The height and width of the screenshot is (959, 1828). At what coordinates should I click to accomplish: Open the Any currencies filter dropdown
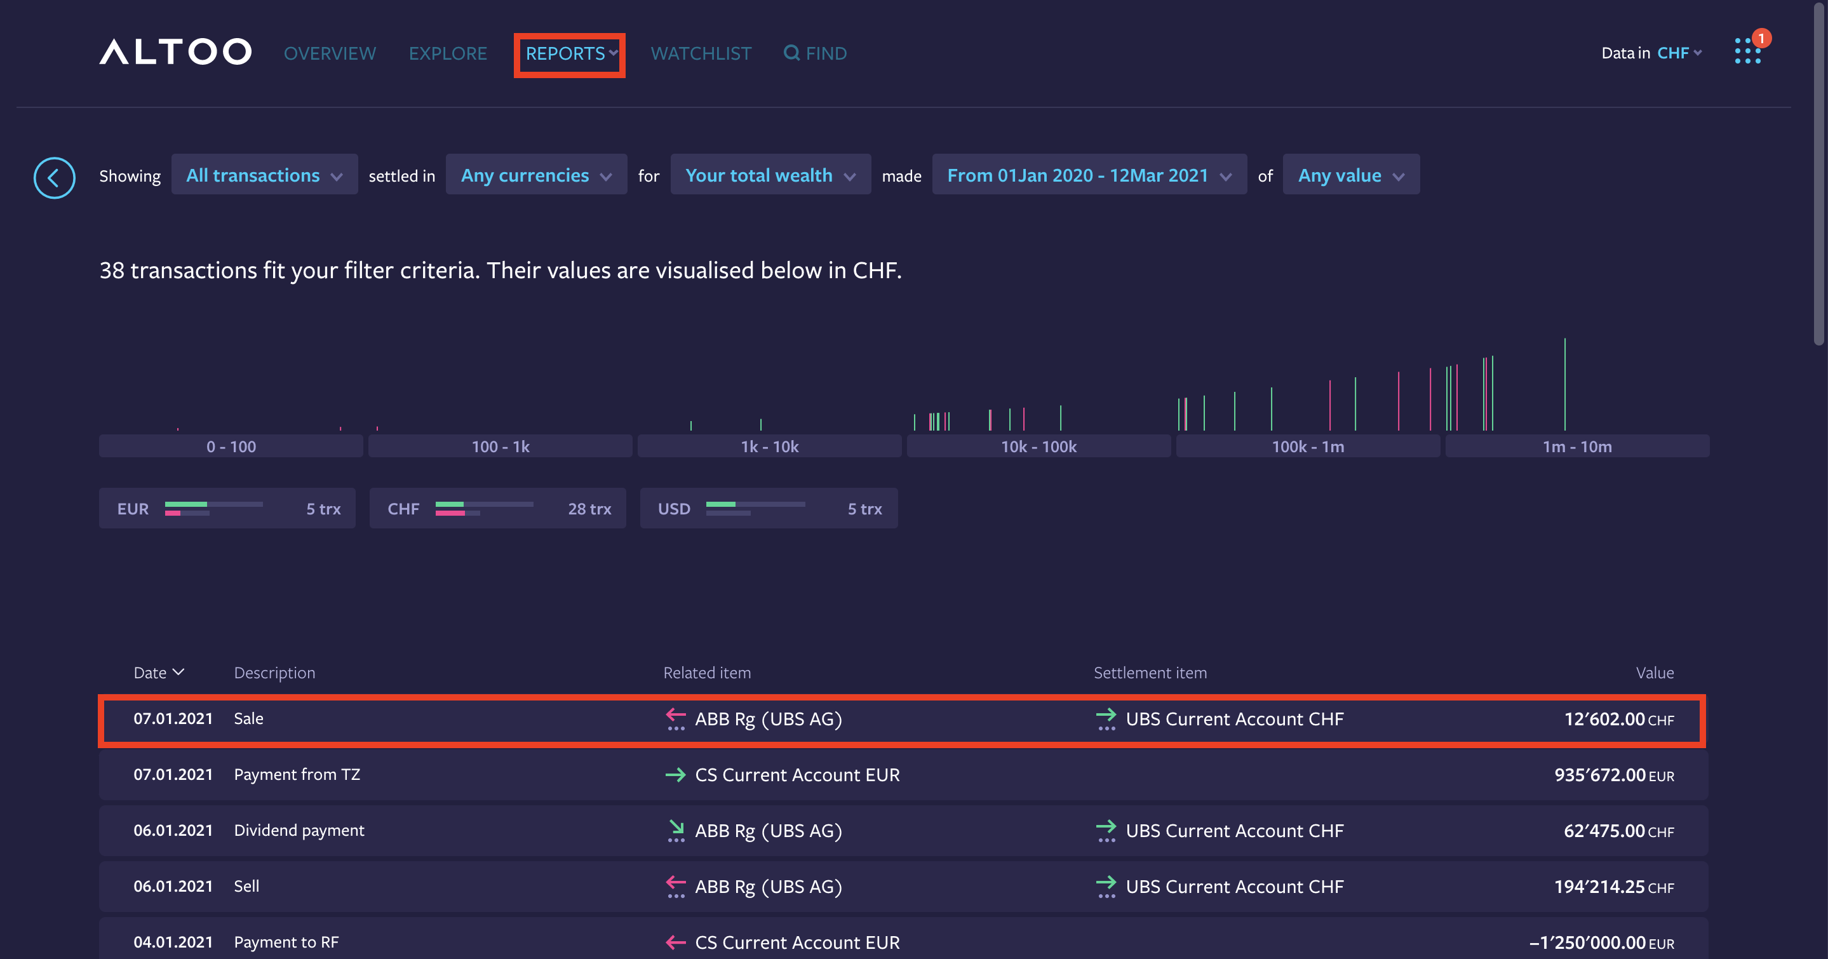pos(536,175)
